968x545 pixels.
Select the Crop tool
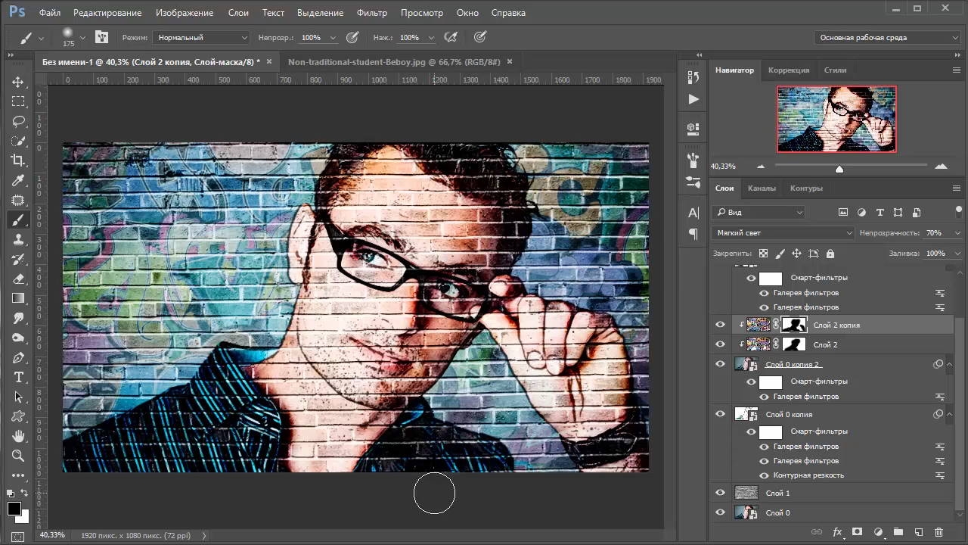(x=18, y=160)
